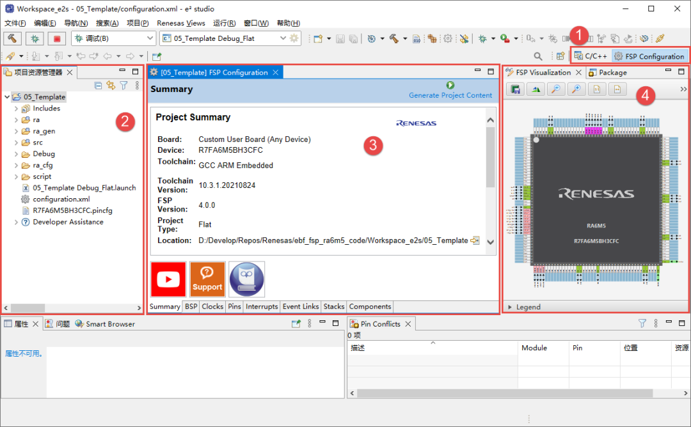Switch to the C/C++ perspective
This screenshot has height=427, width=691.
pyautogui.click(x=591, y=56)
